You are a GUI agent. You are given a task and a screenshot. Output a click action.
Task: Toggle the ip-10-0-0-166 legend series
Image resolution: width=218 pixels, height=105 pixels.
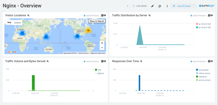tap(203, 27)
